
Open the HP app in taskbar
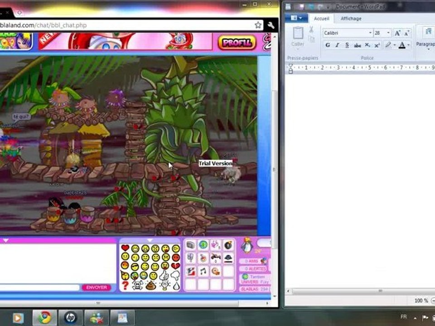[71, 317]
